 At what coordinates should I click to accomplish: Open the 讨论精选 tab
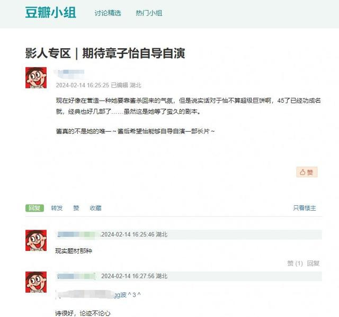tap(108, 13)
